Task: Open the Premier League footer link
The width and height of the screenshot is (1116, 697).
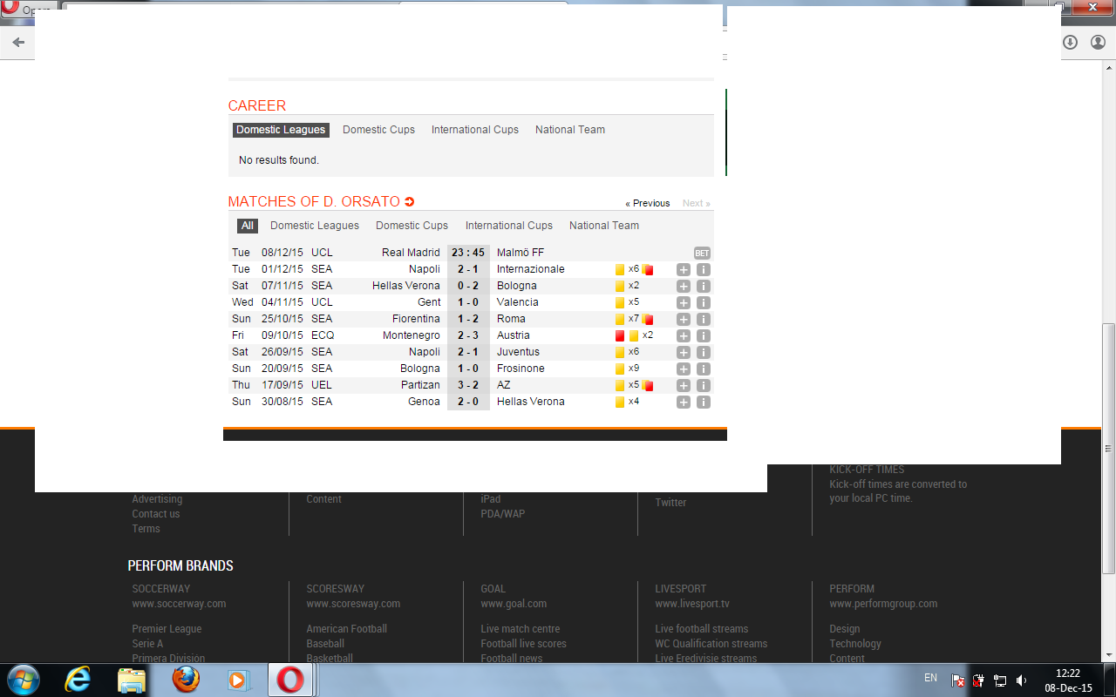Action: [167, 629]
